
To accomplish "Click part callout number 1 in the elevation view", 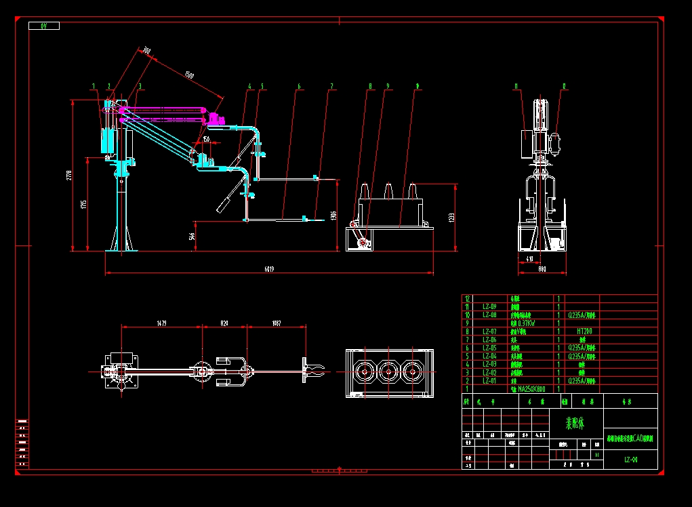I will (x=93, y=87).
